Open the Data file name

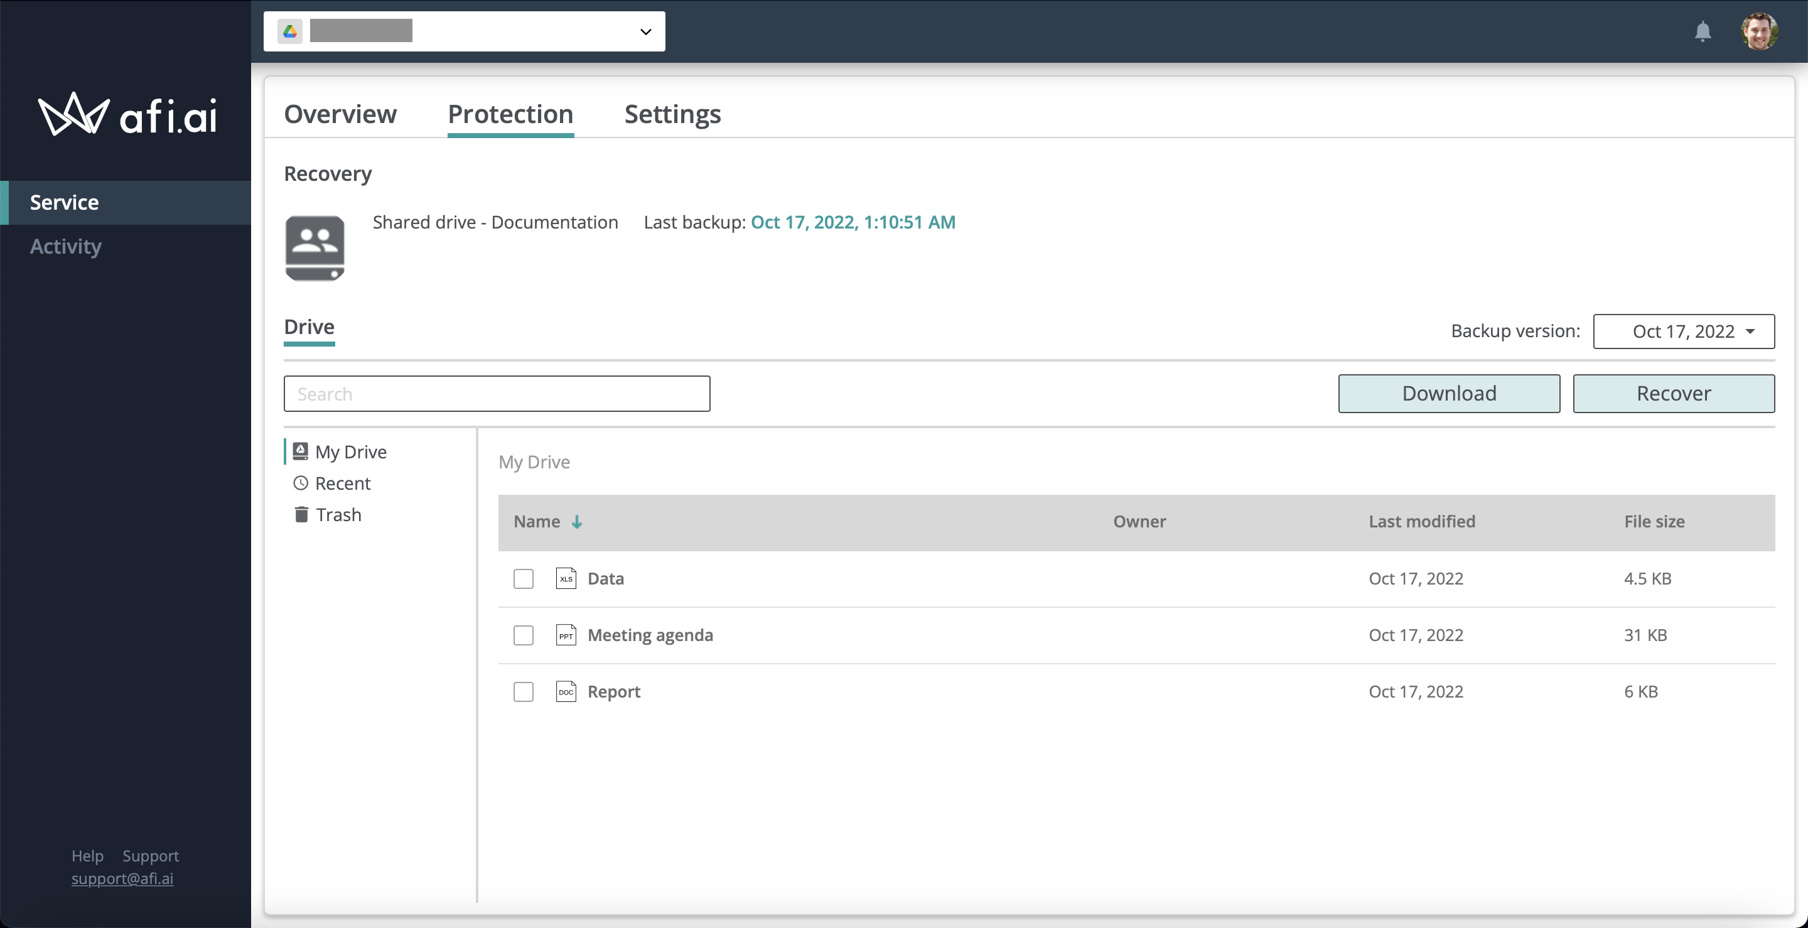[605, 578]
